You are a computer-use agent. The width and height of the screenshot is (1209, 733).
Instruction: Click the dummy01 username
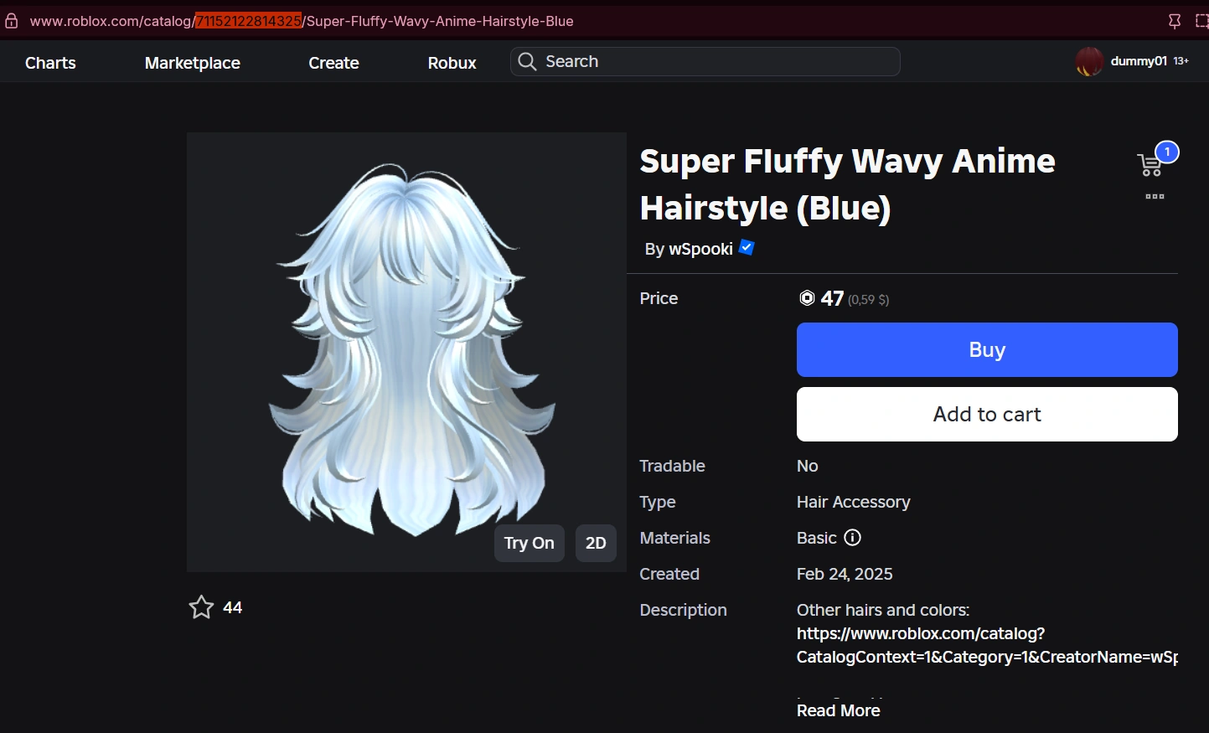[x=1139, y=61]
